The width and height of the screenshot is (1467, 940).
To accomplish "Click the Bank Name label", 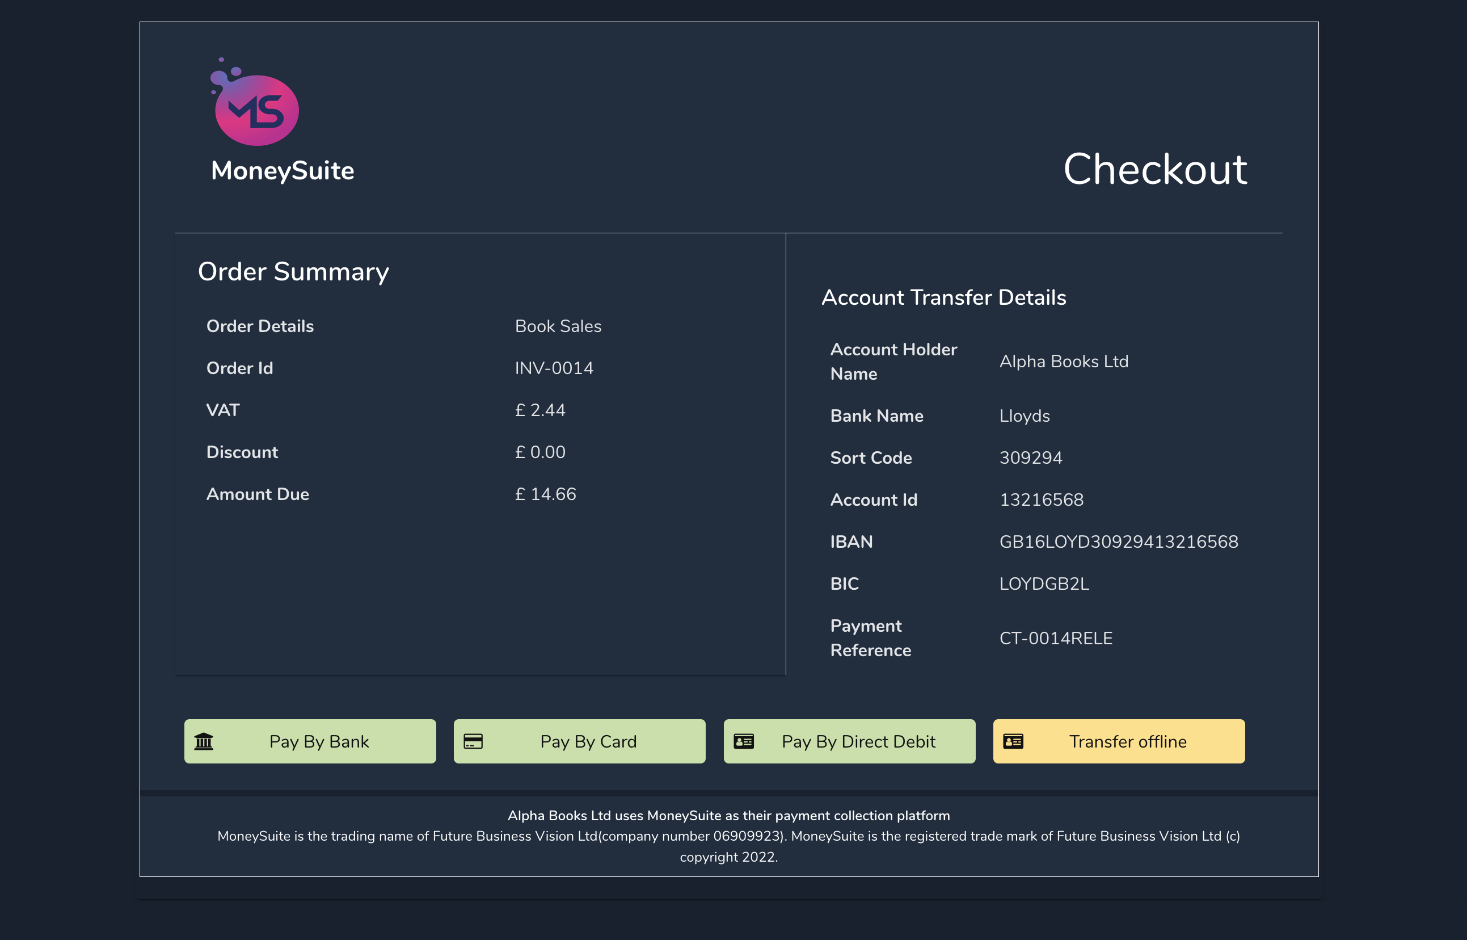I will pos(876,416).
